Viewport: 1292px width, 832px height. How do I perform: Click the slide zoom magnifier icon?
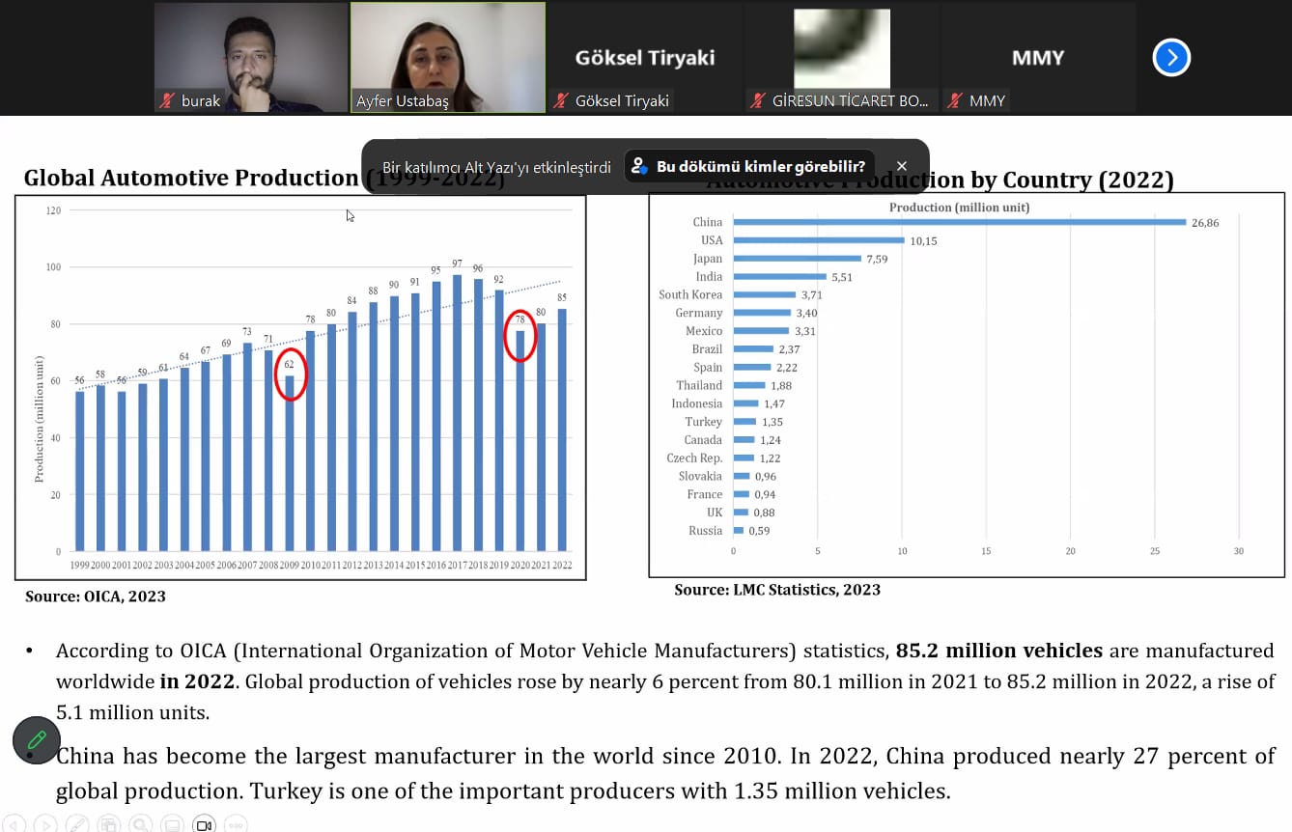coord(141,824)
